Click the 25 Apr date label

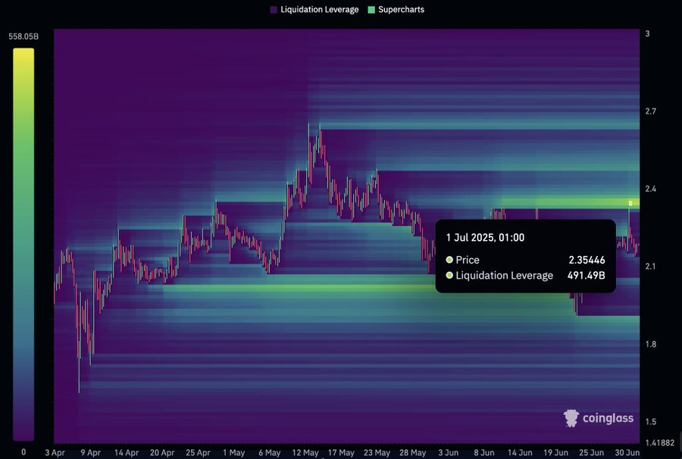click(x=198, y=452)
